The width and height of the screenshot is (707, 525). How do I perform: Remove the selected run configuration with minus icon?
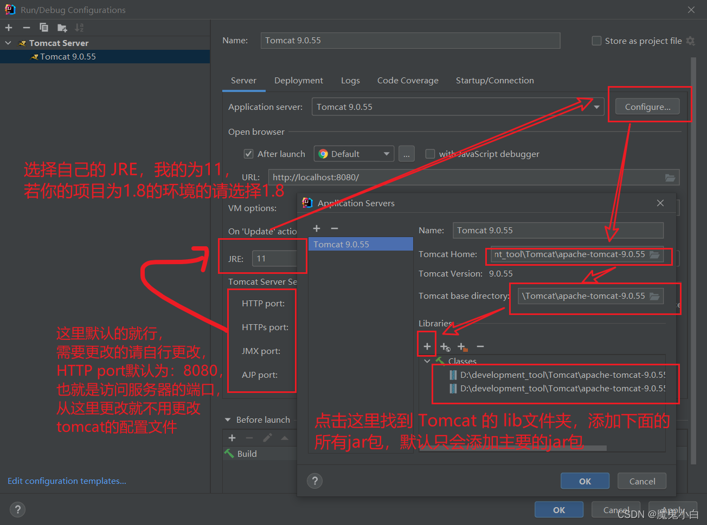pyautogui.click(x=26, y=28)
